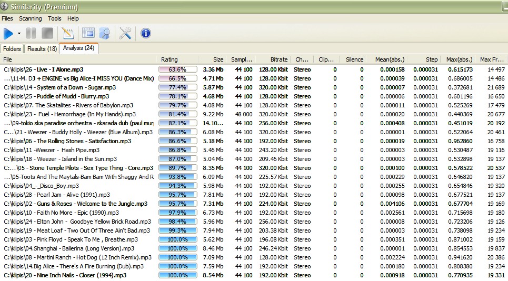
Task: Select Weezer - Hash Pipe.mp3
Action: 254,150
